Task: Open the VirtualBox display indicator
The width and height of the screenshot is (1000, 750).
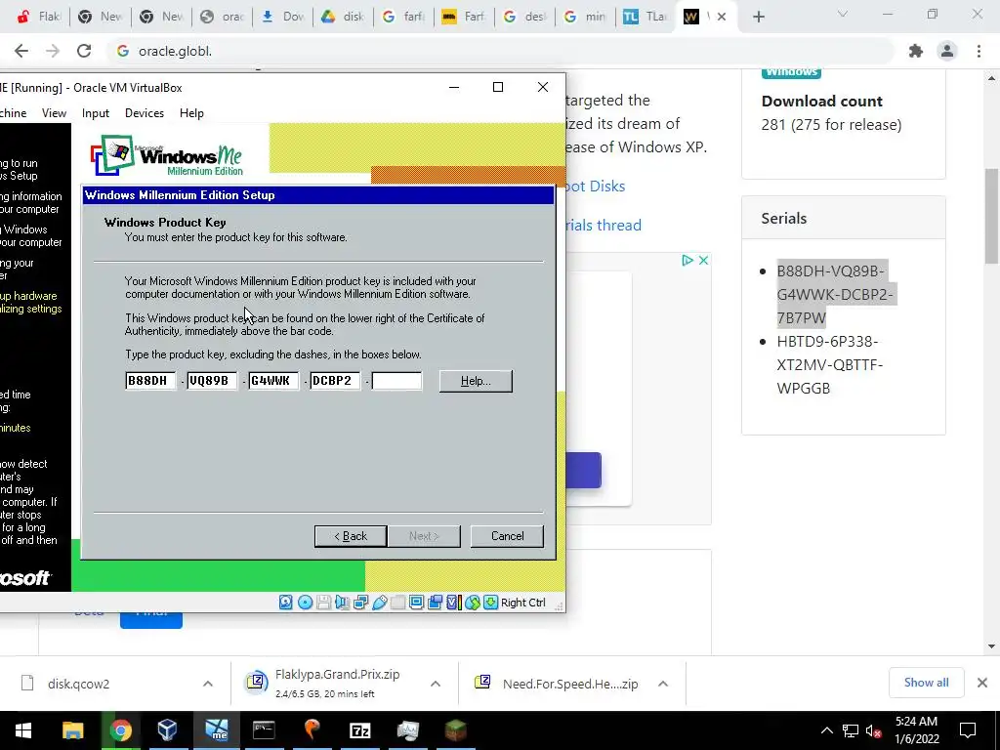Action: click(416, 602)
